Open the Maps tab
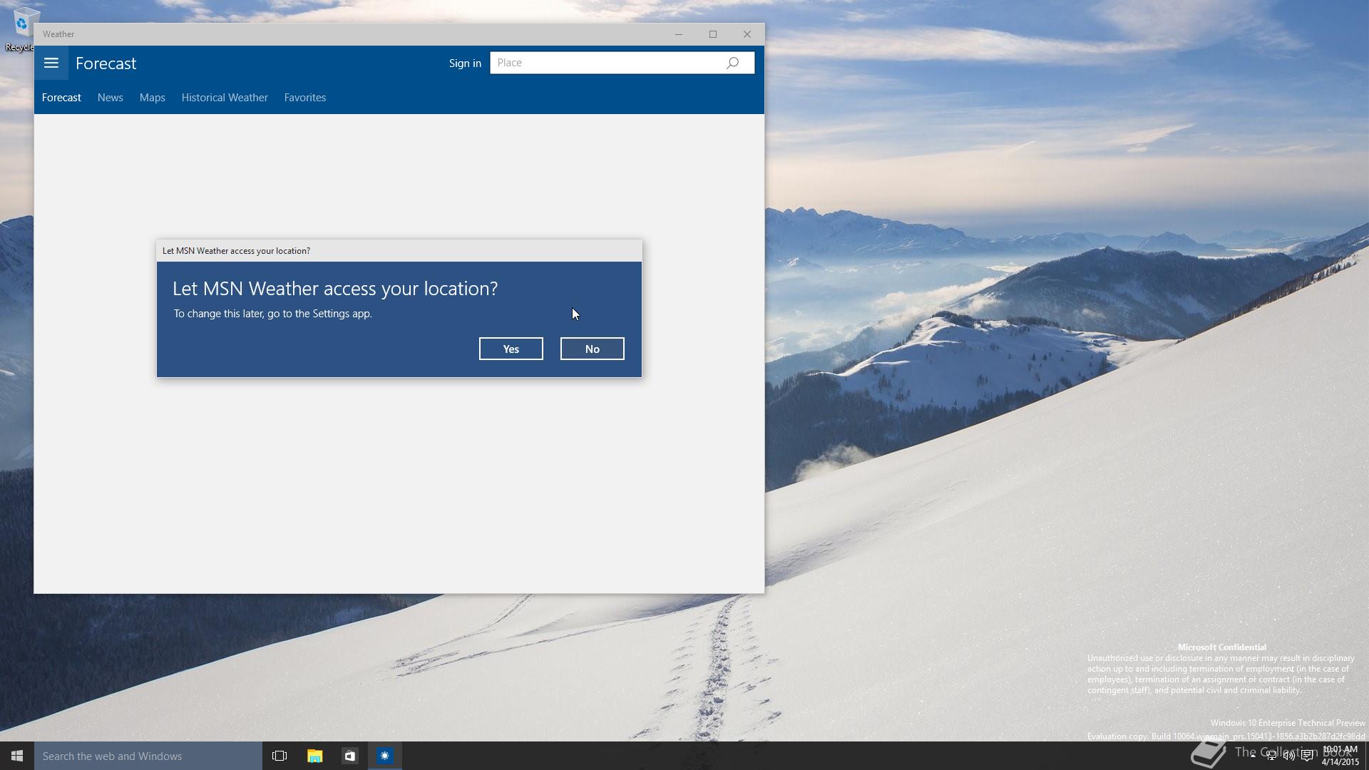 click(152, 98)
